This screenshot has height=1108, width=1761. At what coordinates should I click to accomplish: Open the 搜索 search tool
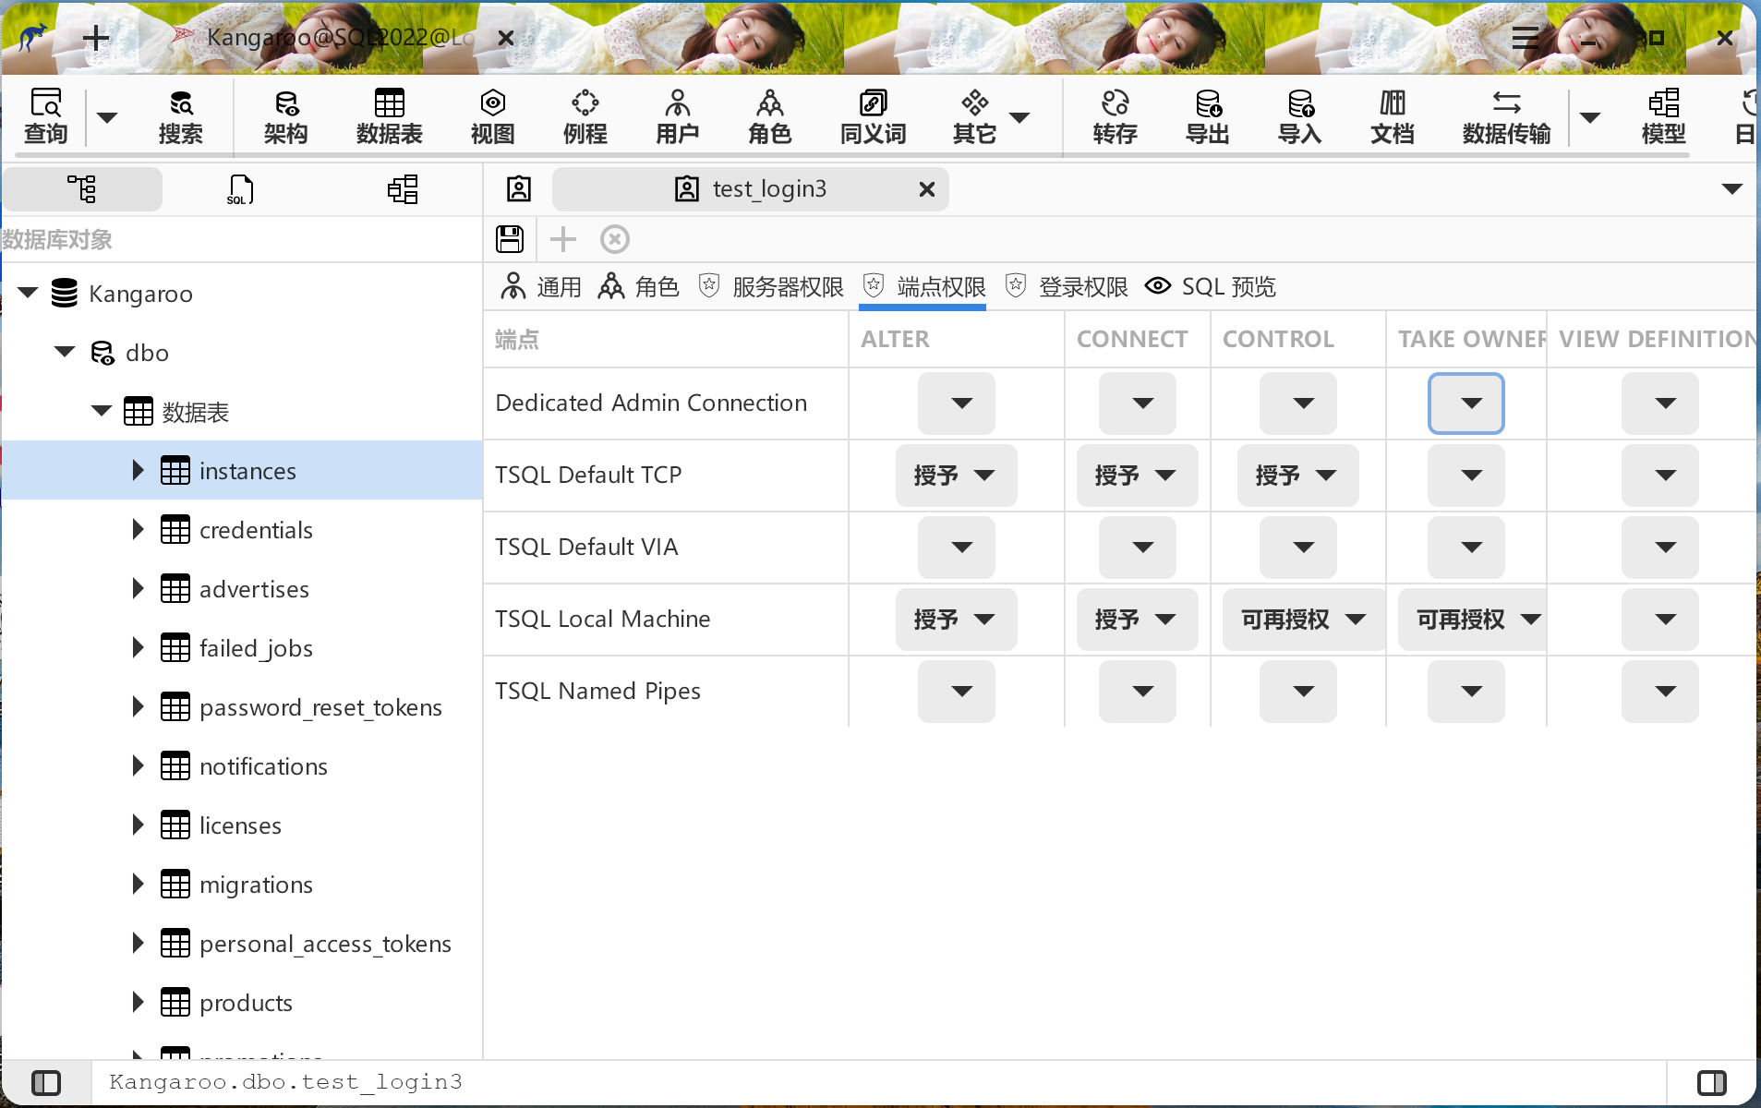[180, 116]
